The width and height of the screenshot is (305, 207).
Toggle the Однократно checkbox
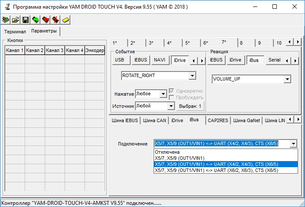pyautogui.click(x=172, y=91)
